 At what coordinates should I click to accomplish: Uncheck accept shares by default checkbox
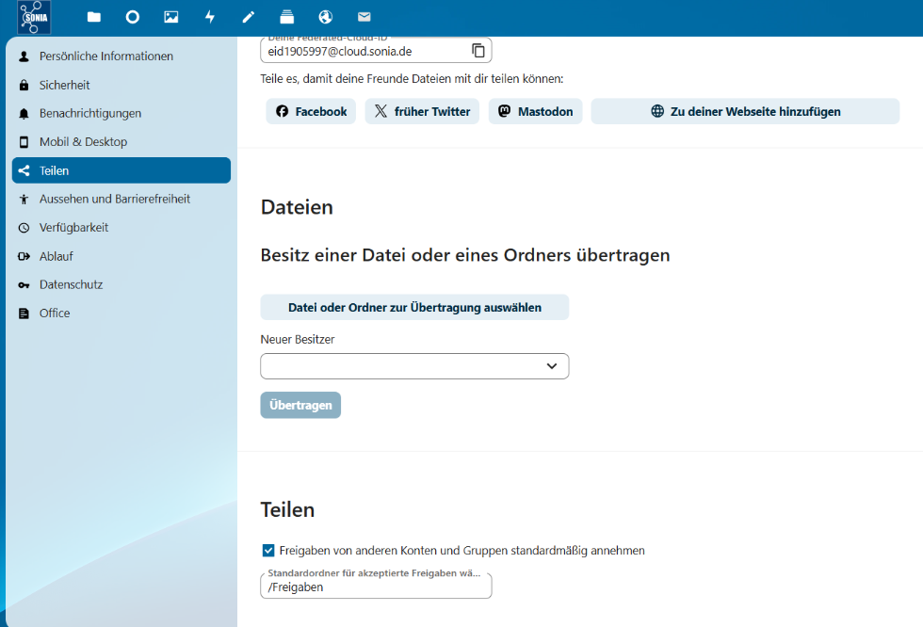tap(268, 551)
